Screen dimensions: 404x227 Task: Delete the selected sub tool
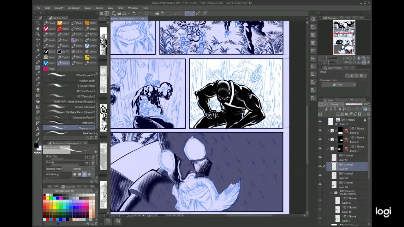[x=96, y=138]
